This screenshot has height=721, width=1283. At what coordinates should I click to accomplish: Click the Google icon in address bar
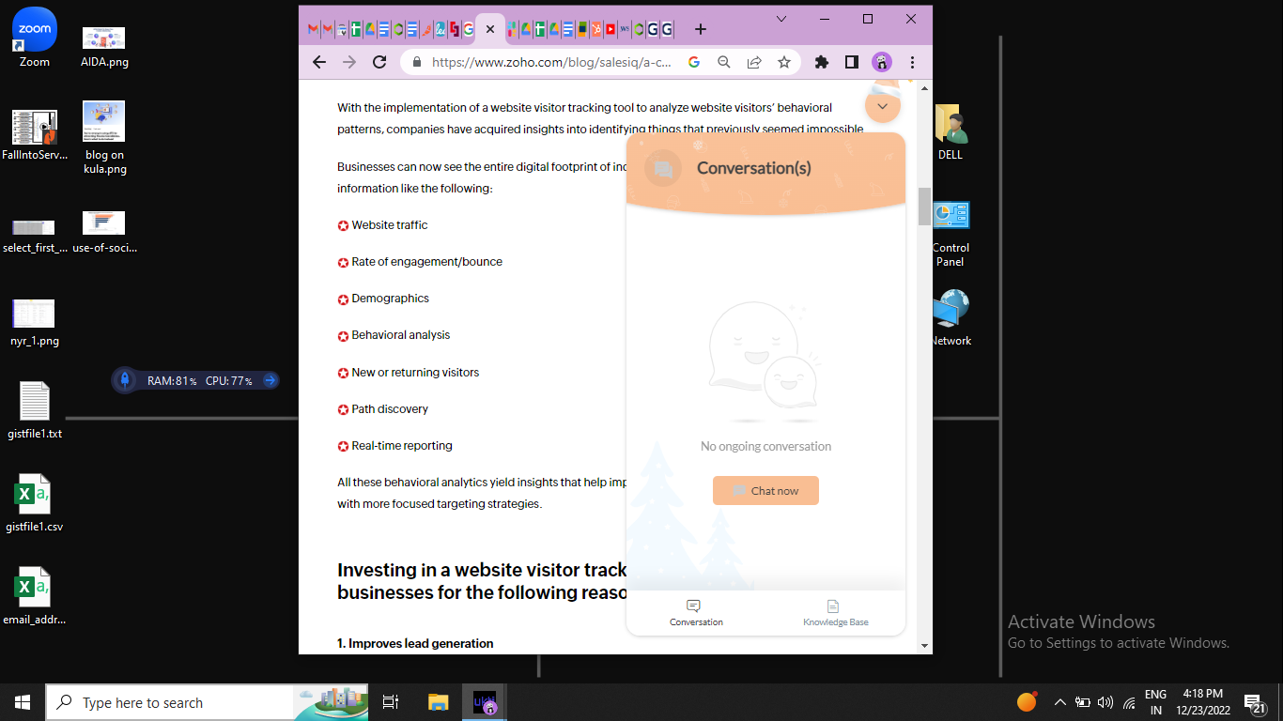point(694,62)
